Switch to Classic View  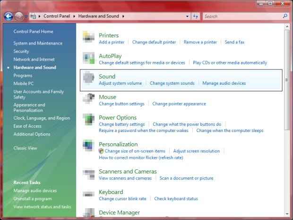pyautogui.click(x=26, y=148)
